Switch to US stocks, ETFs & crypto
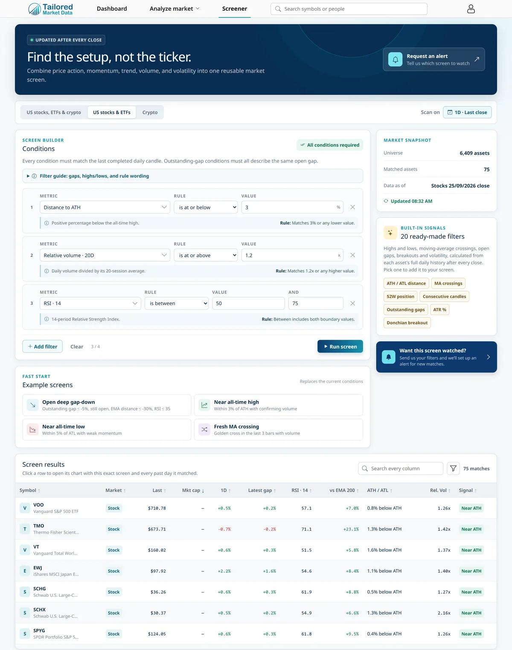Screen dimensions: 512x650 pyautogui.click(x=54, y=113)
